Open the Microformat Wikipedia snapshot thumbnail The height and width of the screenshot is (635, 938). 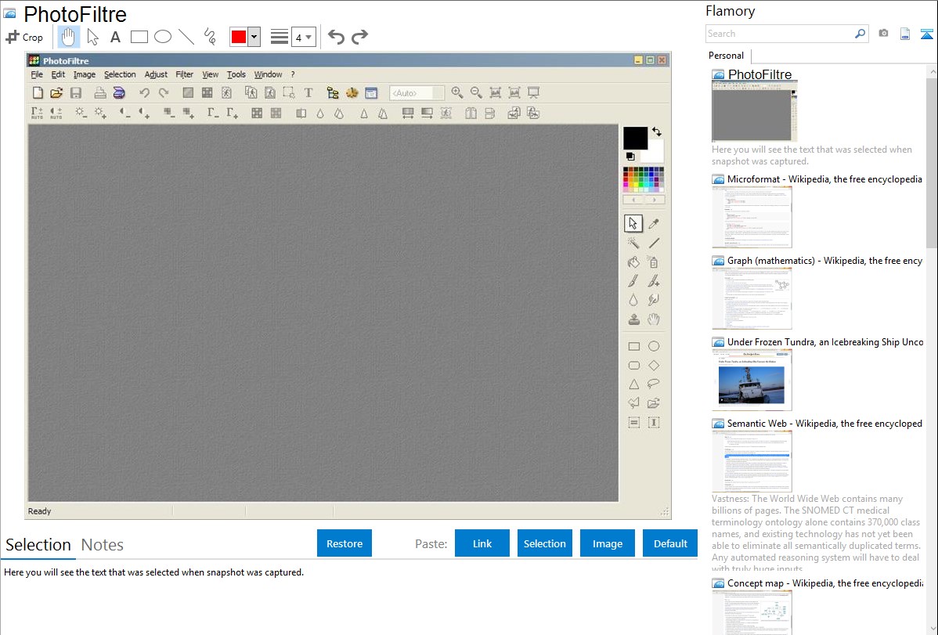point(752,217)
